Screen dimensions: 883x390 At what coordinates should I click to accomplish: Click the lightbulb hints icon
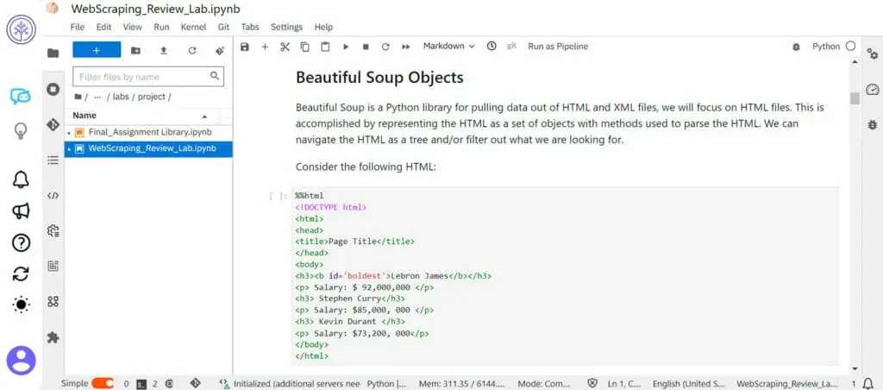click(21, 131)
